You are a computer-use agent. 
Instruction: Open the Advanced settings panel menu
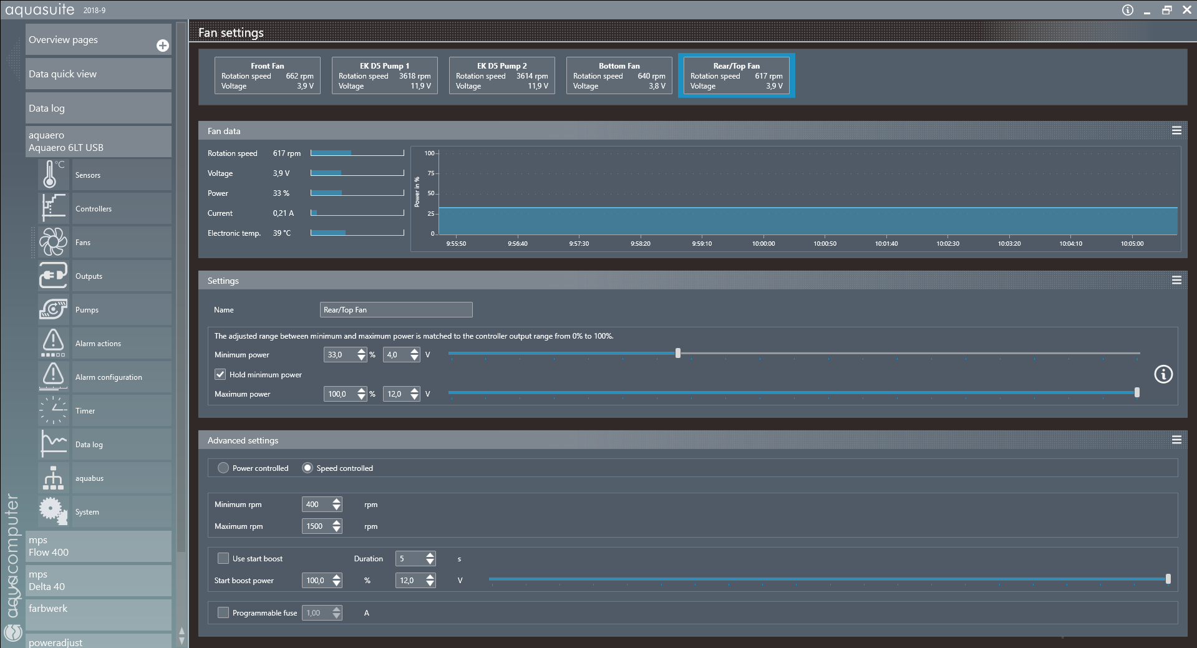1176,440
